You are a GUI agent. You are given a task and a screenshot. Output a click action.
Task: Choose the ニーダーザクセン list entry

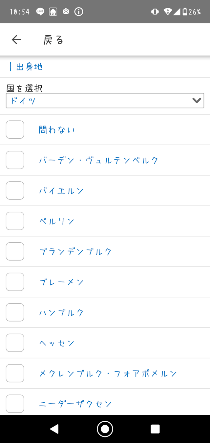75,404
